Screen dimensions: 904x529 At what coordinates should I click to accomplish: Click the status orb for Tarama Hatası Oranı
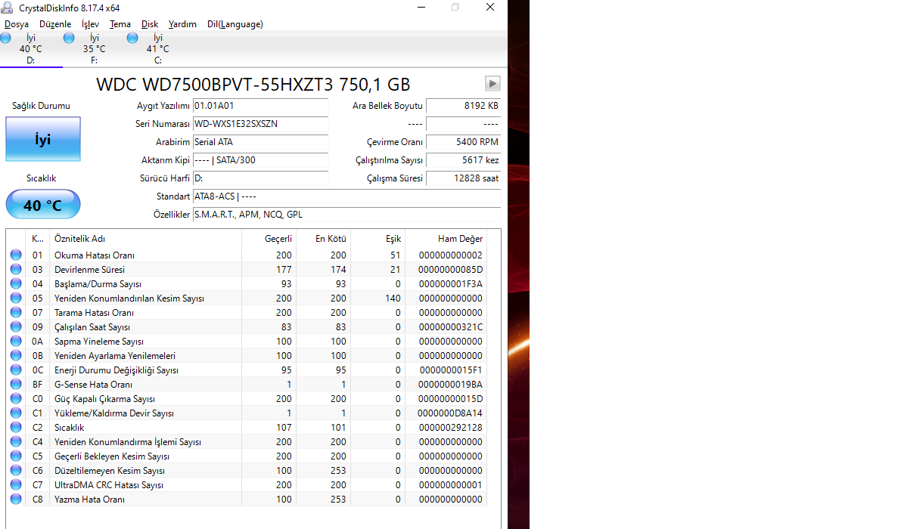click(x=16, y=312)
